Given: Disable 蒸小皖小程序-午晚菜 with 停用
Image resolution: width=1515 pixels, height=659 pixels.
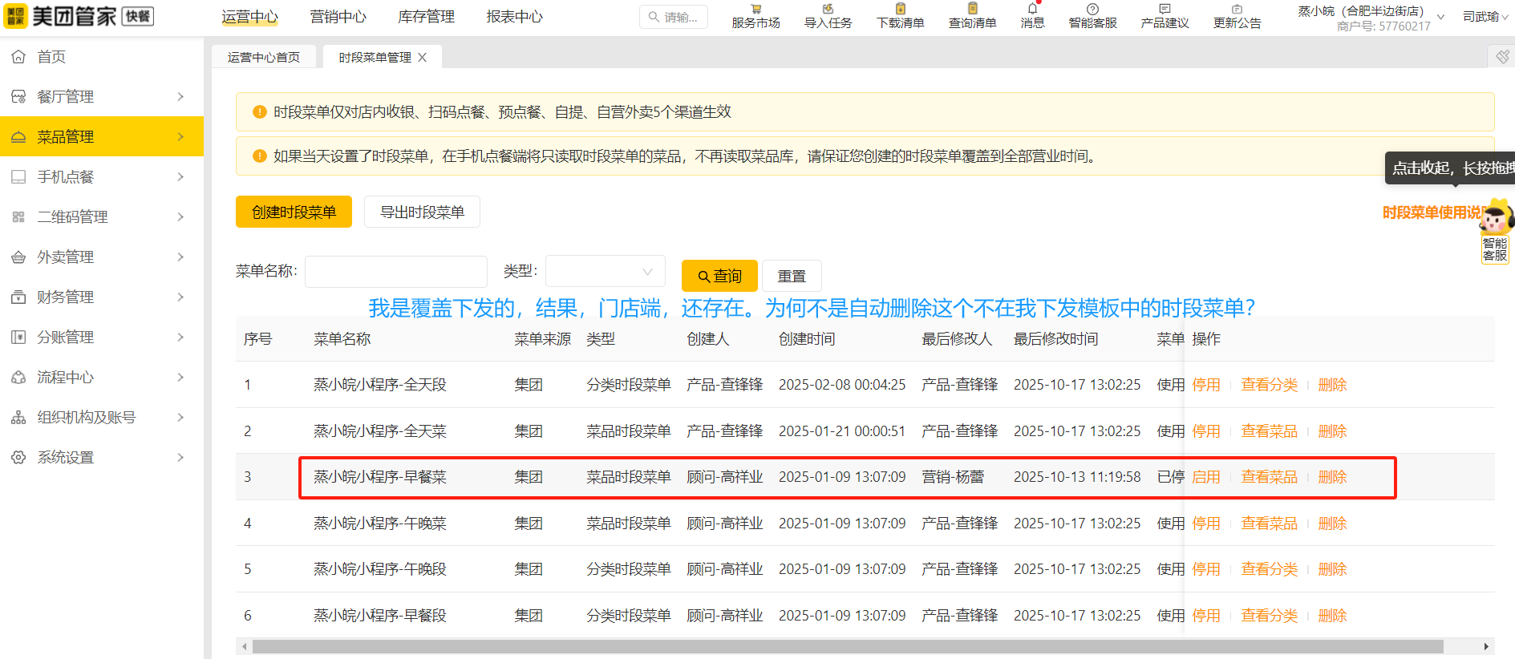Looking at the screenshot, I should pyautogui.click(x=1205, y=524).
